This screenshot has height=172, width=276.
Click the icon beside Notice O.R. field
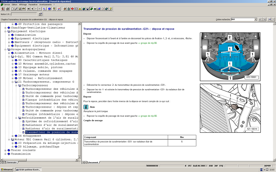(x=40, y=14)
